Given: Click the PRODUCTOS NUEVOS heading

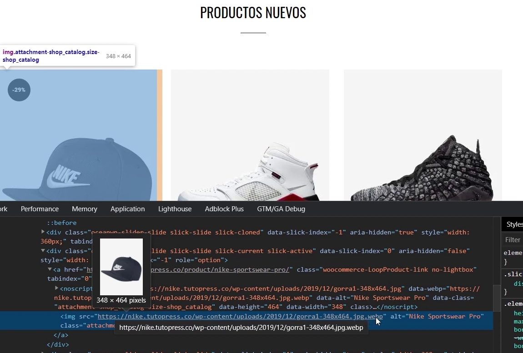Looking at the screenshot, I should (253, 13).
